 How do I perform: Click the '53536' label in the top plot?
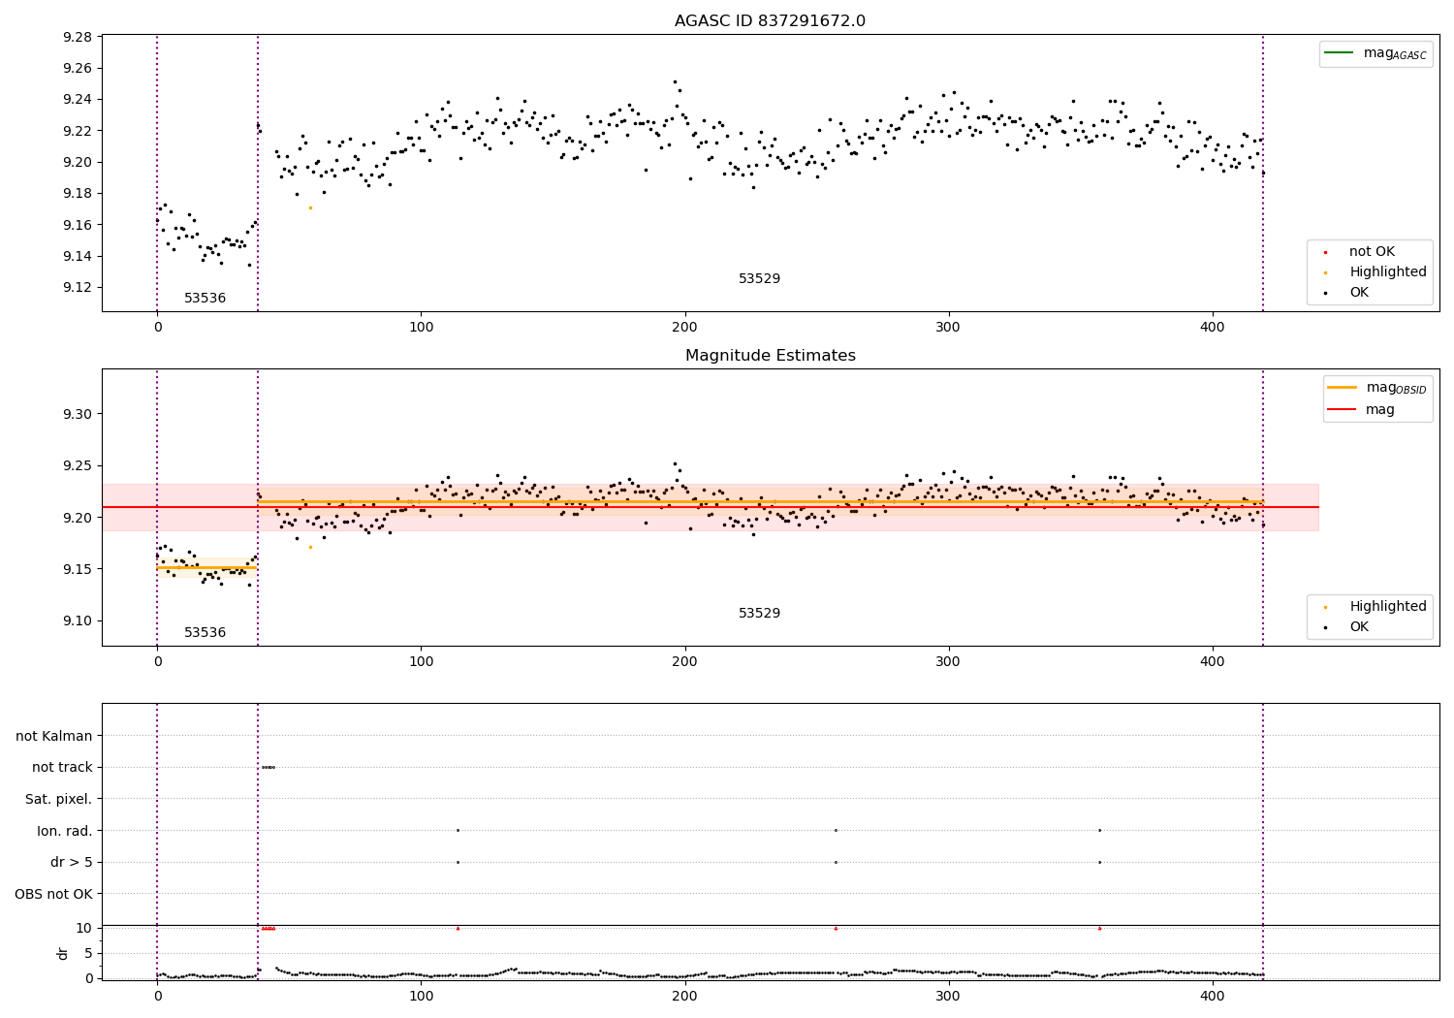pyautogui.click(x=205, y=299)
